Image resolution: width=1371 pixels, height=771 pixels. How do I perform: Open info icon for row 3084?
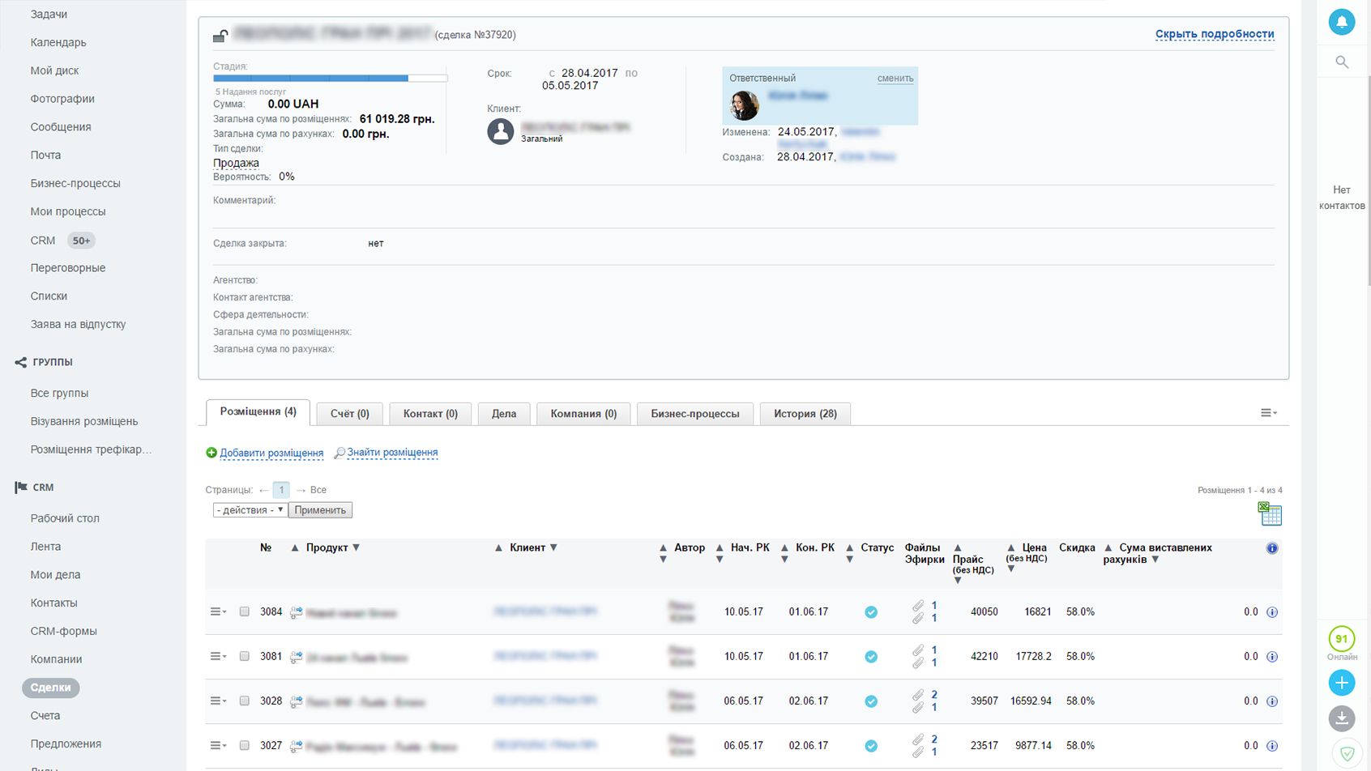click(1272, 612)
